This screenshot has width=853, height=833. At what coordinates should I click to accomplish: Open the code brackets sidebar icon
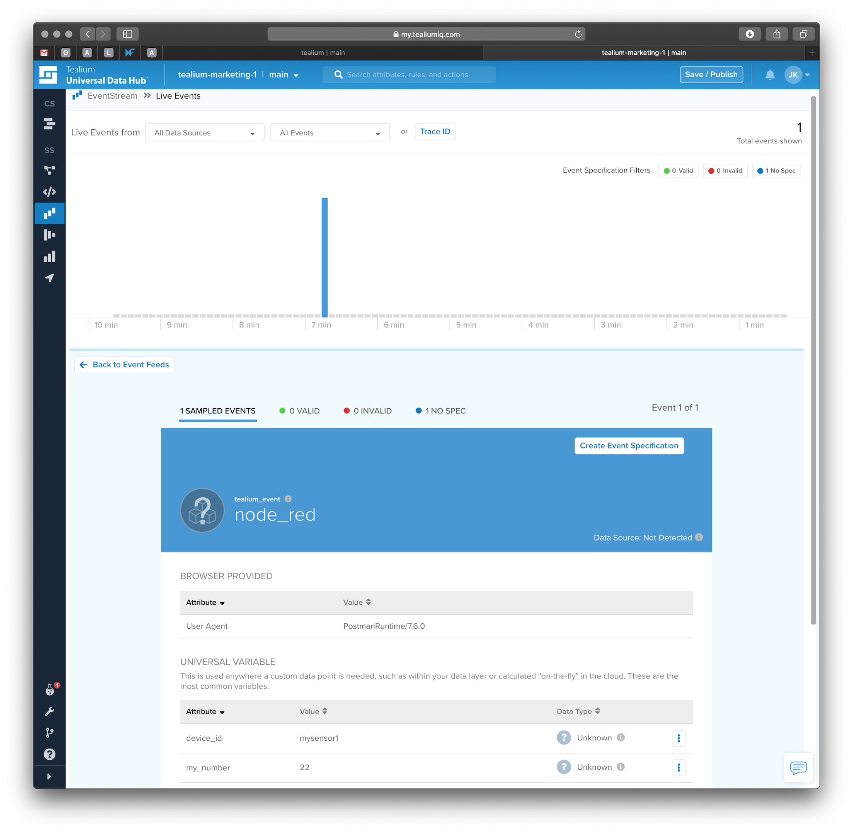[49, 192]
